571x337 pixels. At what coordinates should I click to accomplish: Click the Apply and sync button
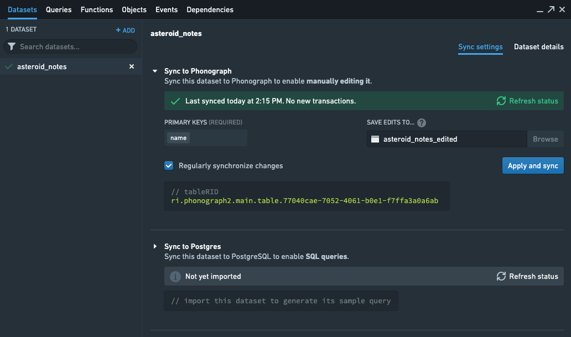coord(533,166)
